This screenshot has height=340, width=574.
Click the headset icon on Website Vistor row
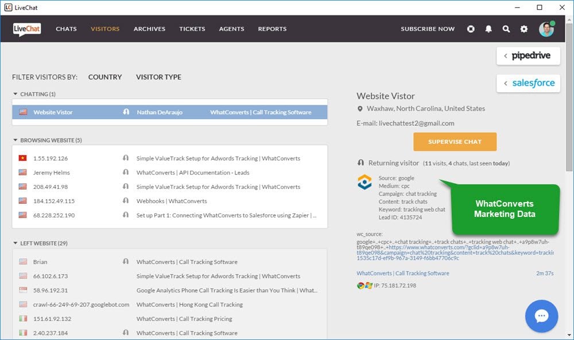tap(126, 112)
